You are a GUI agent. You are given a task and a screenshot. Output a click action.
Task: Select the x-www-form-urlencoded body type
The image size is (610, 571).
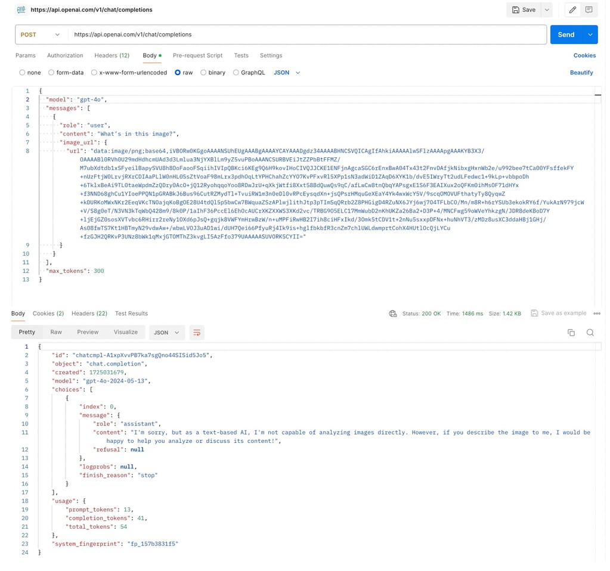click(94, 72)
